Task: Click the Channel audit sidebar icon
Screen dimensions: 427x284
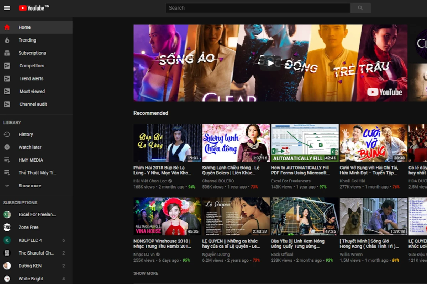Action: 7,104
